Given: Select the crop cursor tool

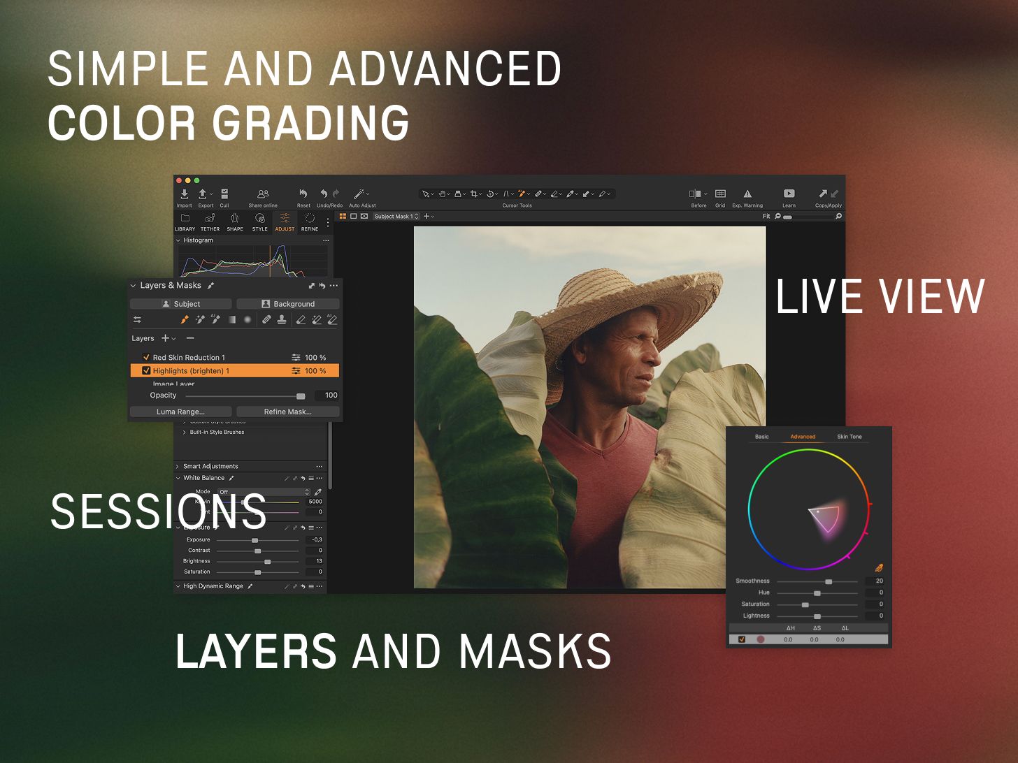Looking at the screenshot, I should pos(474,194).
